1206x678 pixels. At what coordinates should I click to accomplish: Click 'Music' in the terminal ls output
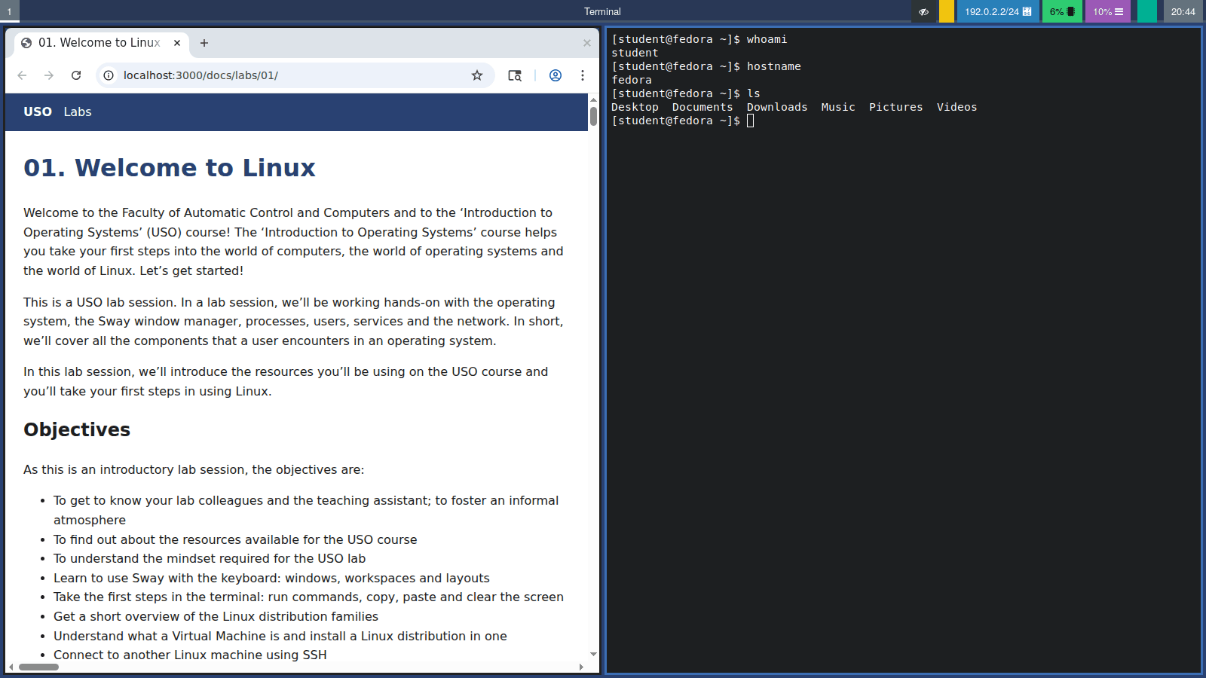[x=838, y=107]
